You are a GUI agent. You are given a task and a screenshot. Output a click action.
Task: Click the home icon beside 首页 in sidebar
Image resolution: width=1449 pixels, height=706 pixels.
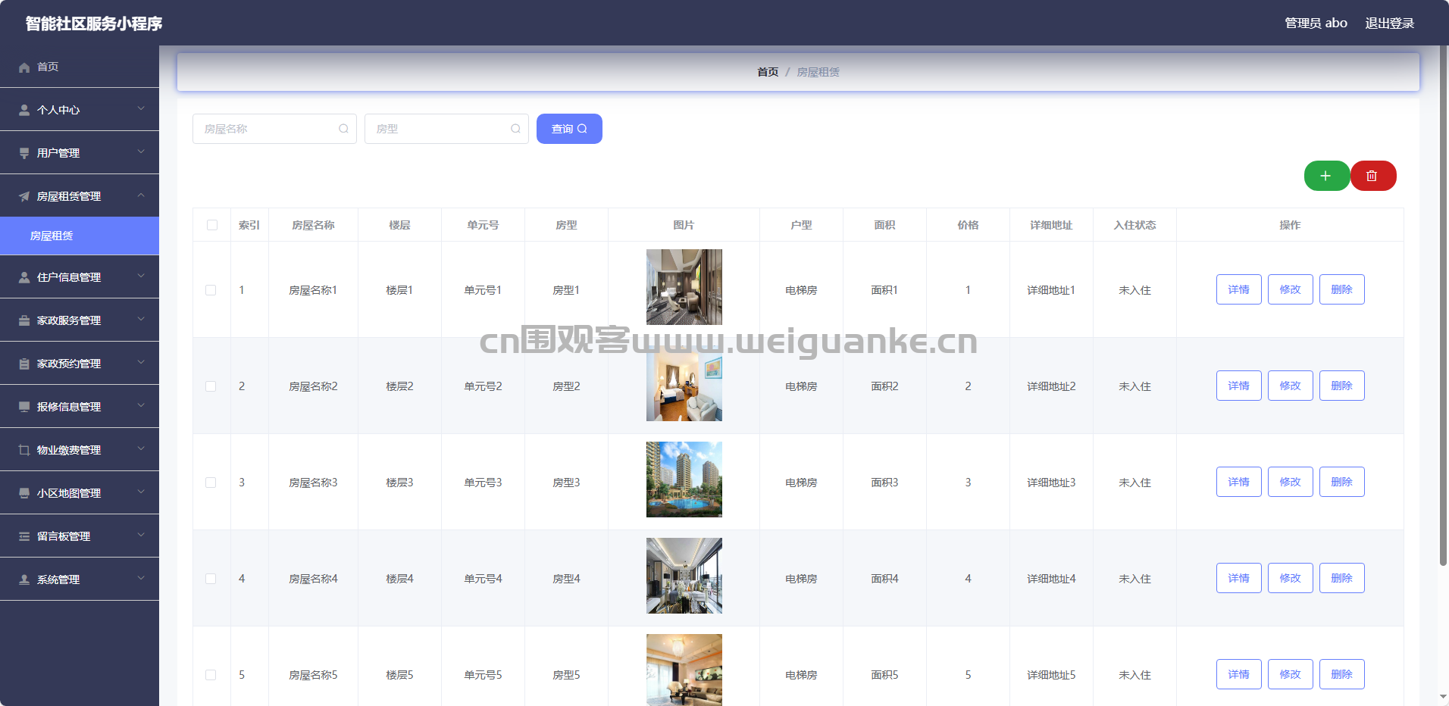(24, 67)
